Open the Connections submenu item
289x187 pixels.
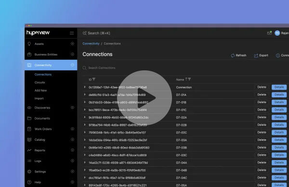click(43, 75)
